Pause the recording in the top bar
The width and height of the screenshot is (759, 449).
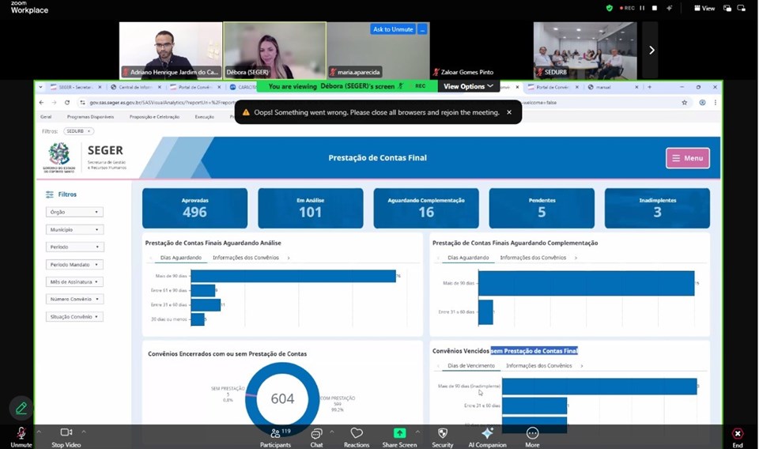click(642, 8)
